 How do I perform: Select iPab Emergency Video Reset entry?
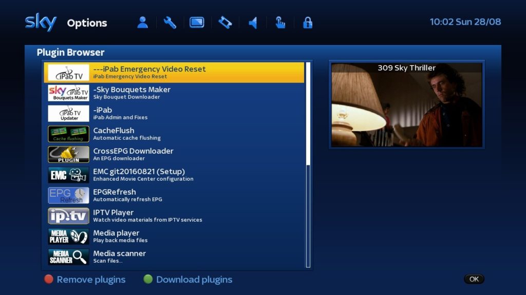coord(174,73)
